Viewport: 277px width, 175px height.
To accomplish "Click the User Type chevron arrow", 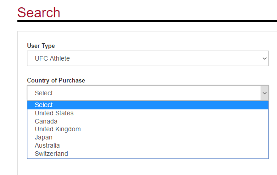I will [265, 58].
